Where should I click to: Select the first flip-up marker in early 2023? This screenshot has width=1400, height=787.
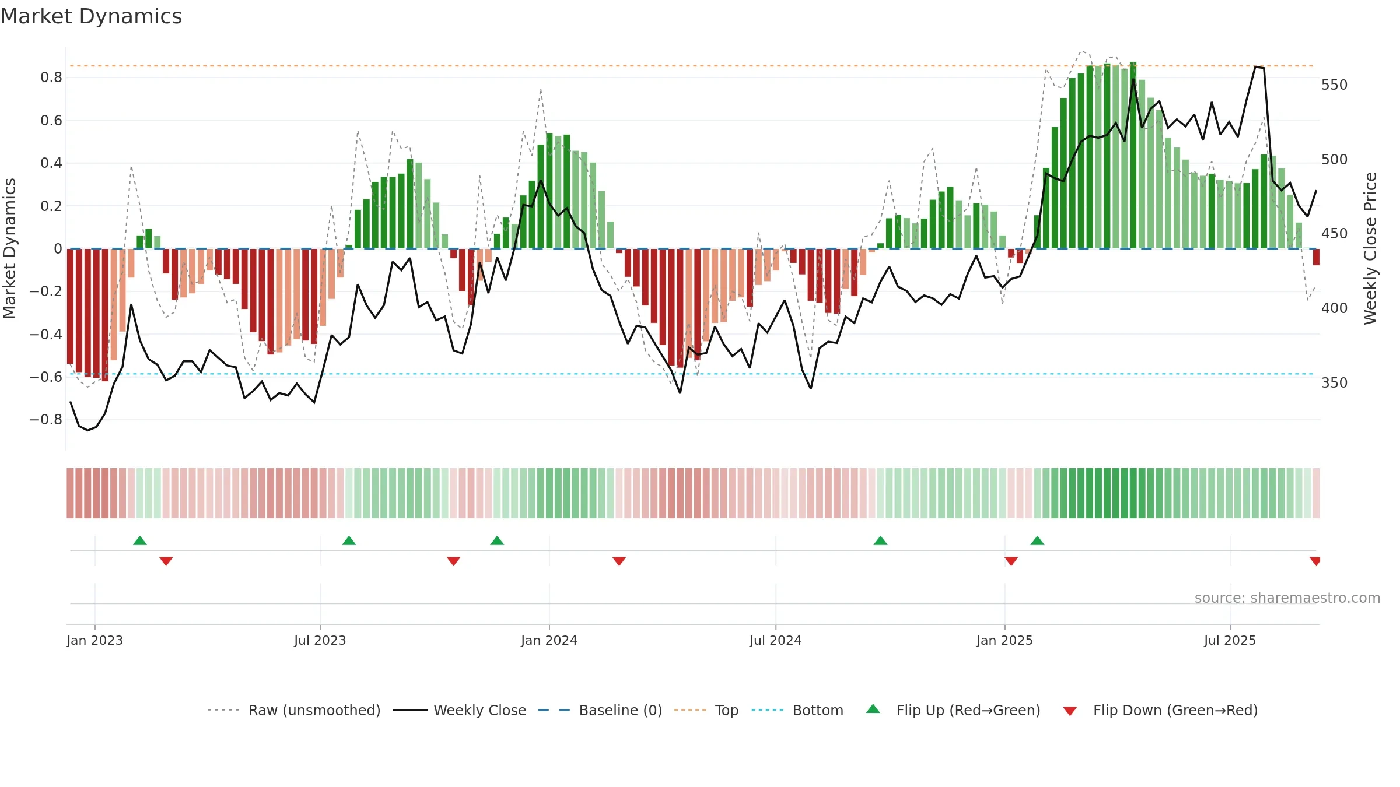[140, 540]
